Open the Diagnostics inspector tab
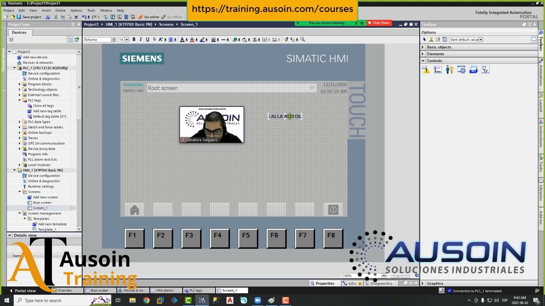The image size is (545, 306). pos(379,283)
